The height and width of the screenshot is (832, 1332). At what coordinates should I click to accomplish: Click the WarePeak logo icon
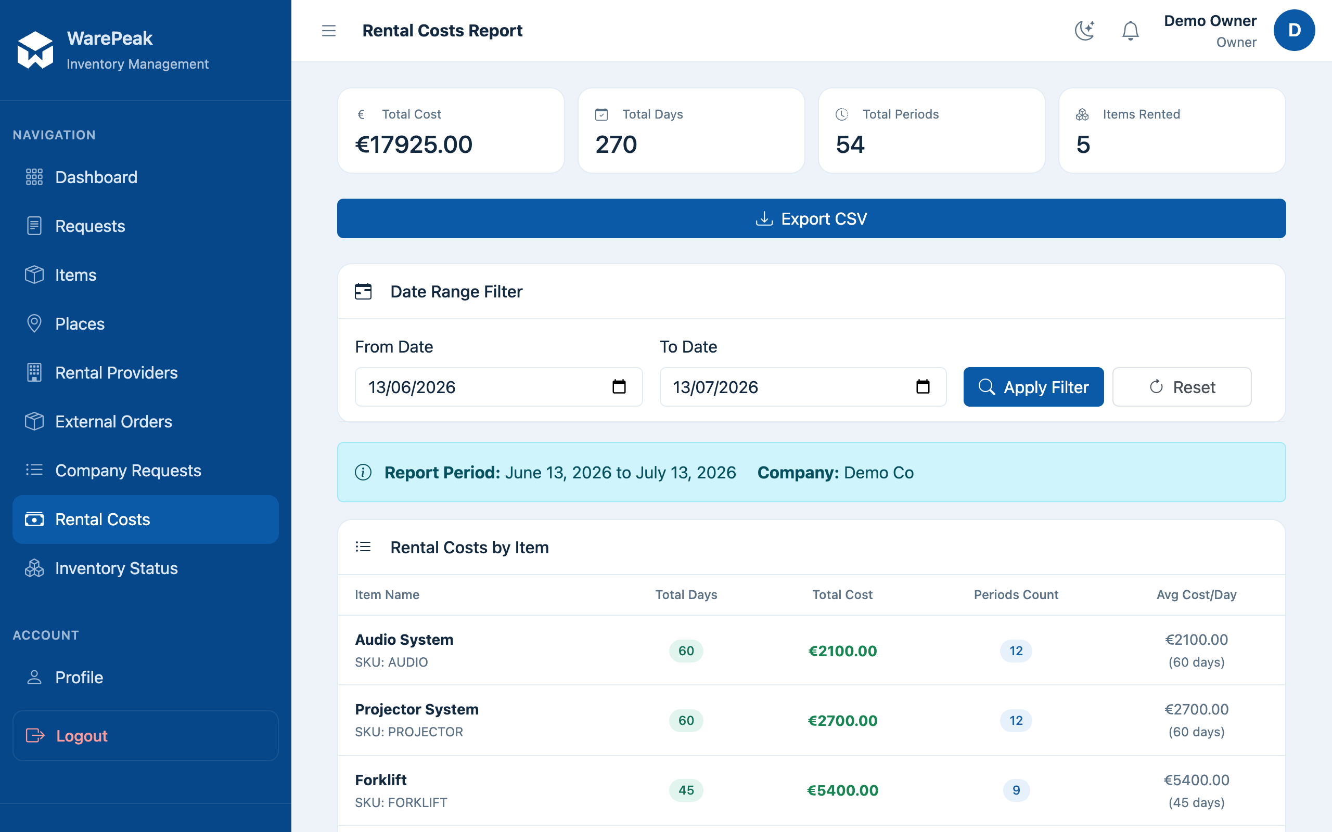[x=35, y=50]
